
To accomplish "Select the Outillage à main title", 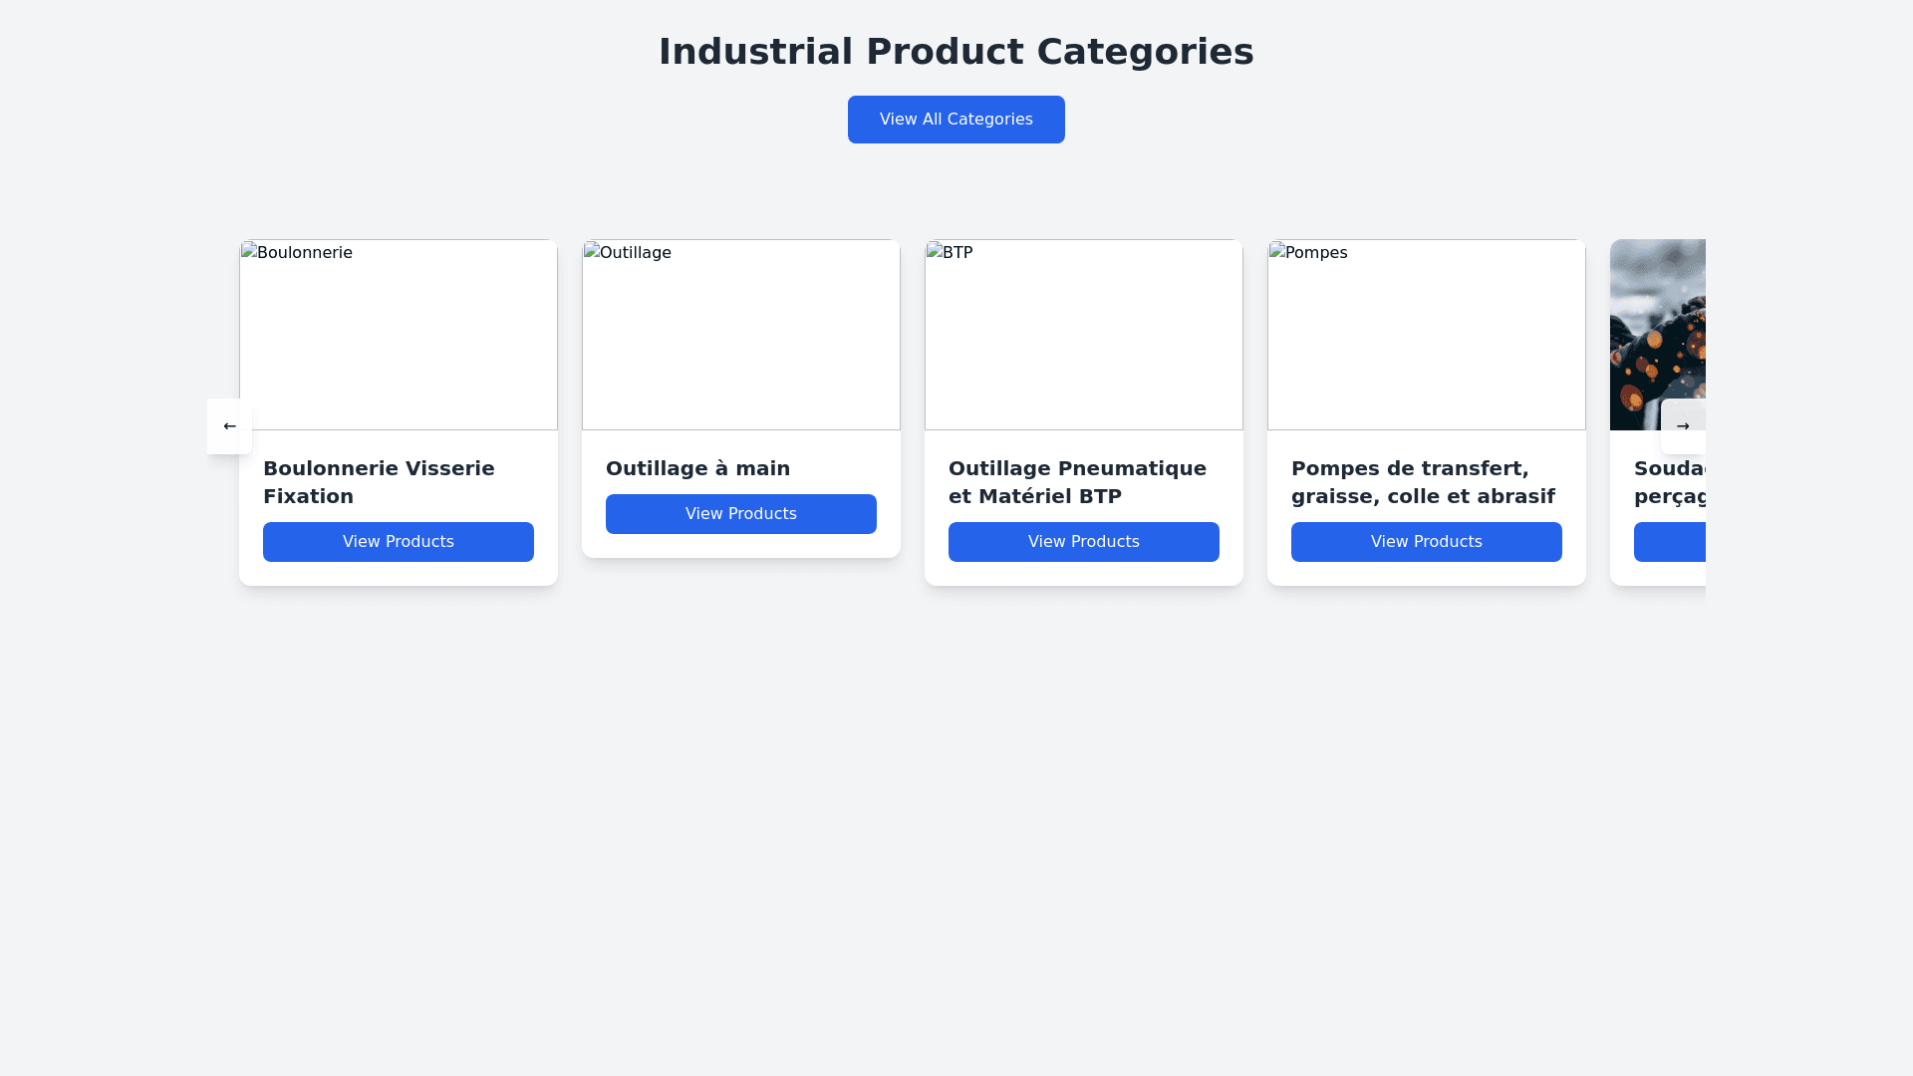I will pos(697,468).
